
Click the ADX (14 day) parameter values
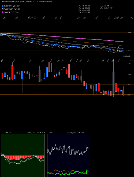click(75, 132)
